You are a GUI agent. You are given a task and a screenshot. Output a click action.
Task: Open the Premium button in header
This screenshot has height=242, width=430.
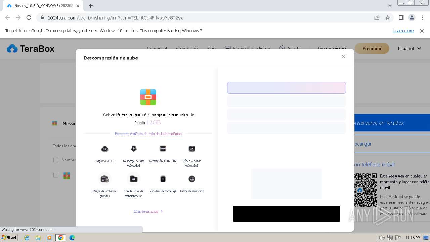click(x=372, y=48)
